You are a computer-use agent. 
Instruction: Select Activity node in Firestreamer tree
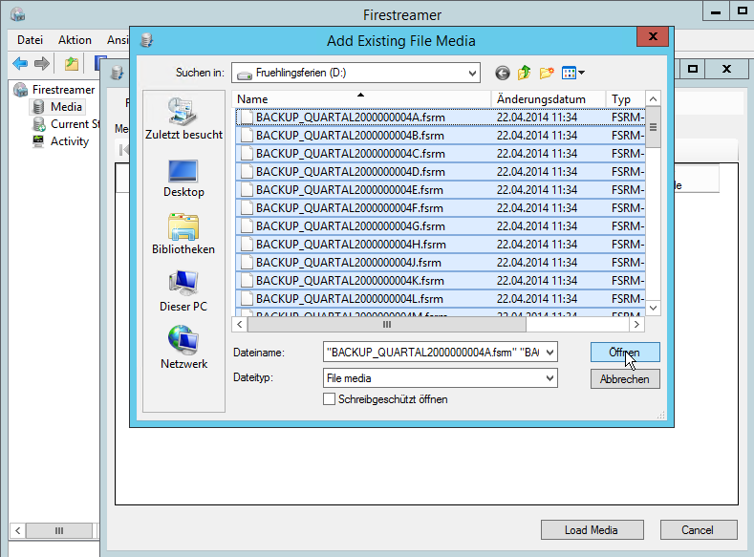point(69,141)
